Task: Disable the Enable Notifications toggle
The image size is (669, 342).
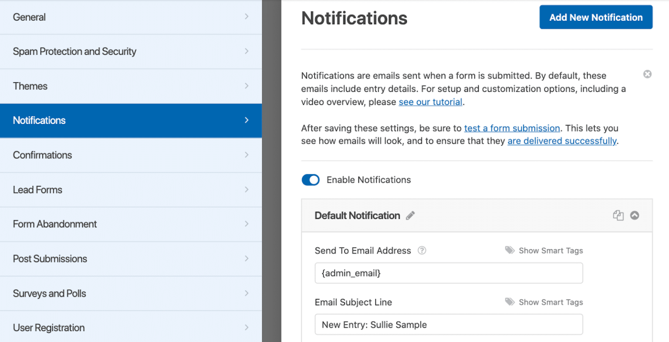Action: pos(310,180)
